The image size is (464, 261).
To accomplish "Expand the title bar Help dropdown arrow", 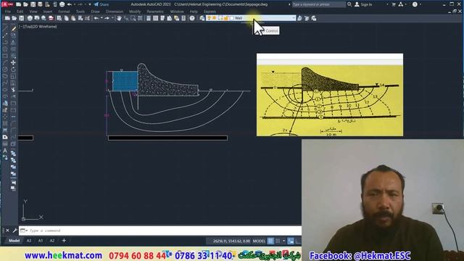I will [x=420, y=4].
